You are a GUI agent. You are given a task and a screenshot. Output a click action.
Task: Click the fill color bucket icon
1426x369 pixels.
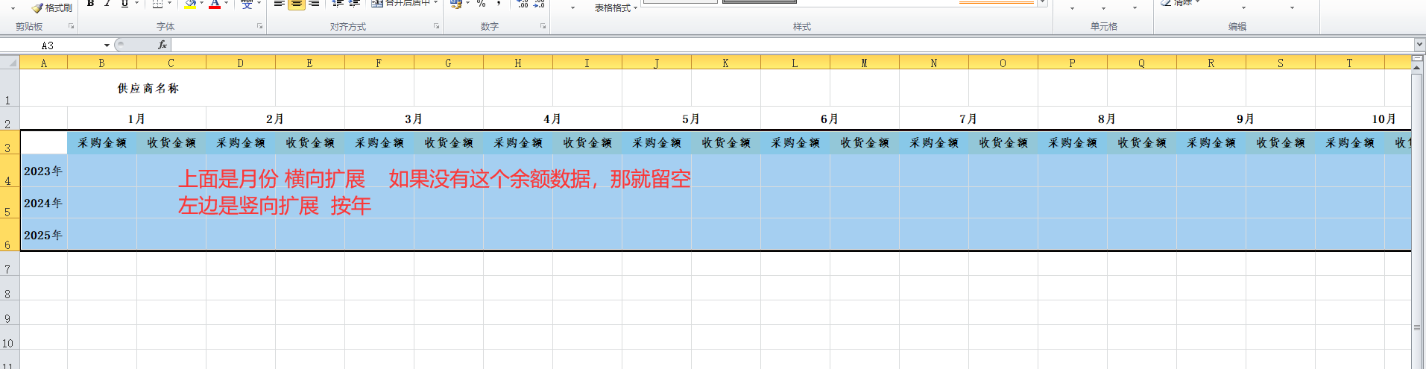click(191, 4)
